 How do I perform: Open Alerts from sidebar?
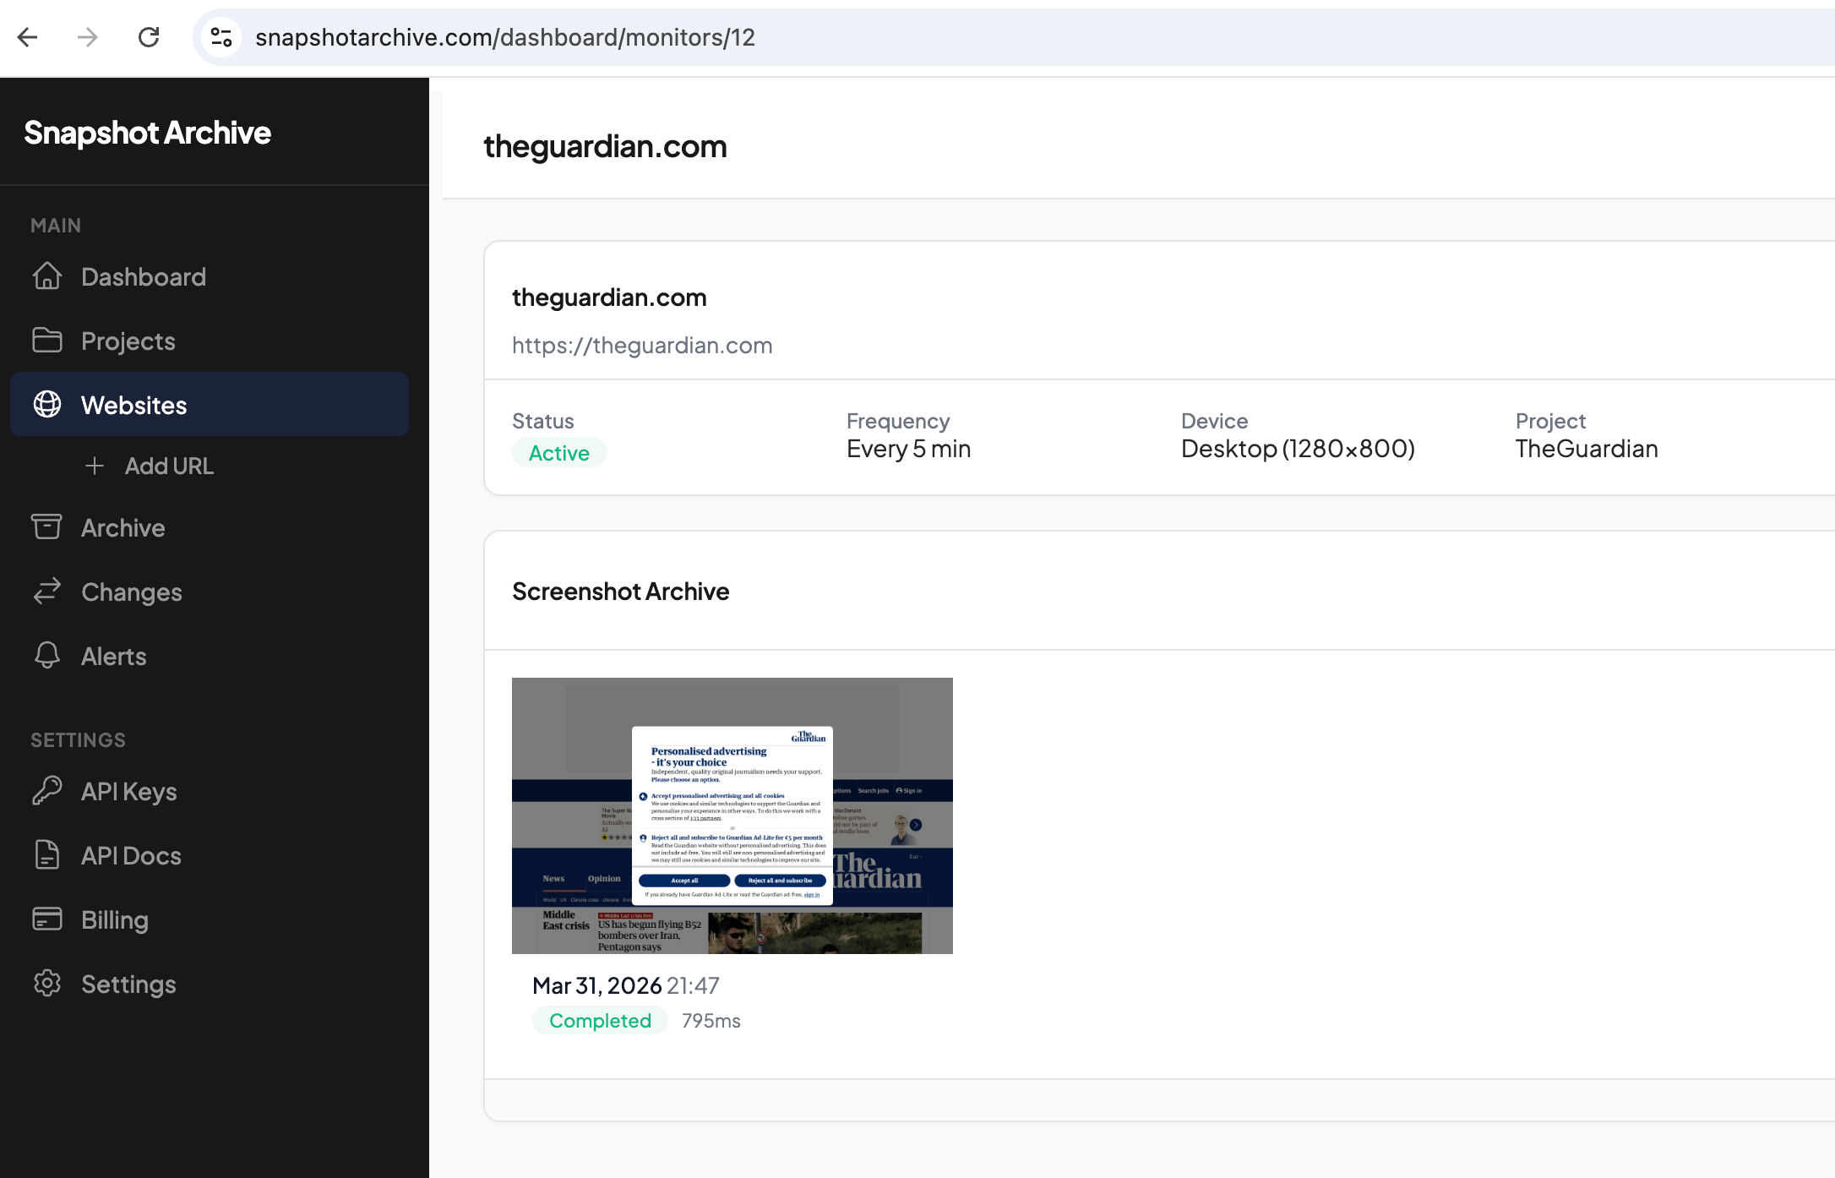click(x=210, y=656)
